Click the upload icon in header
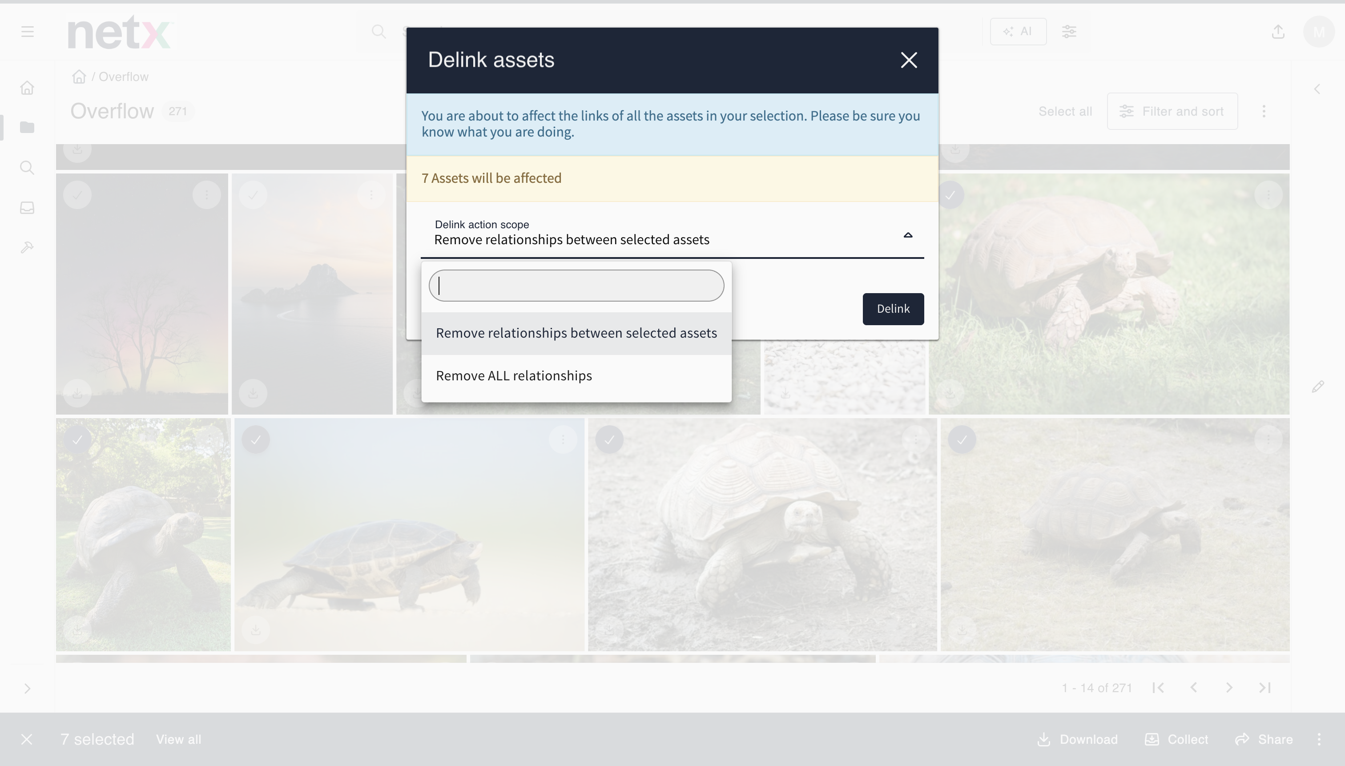Image resolution: width=1345 pixels, height=766 pixels. 1278,32
